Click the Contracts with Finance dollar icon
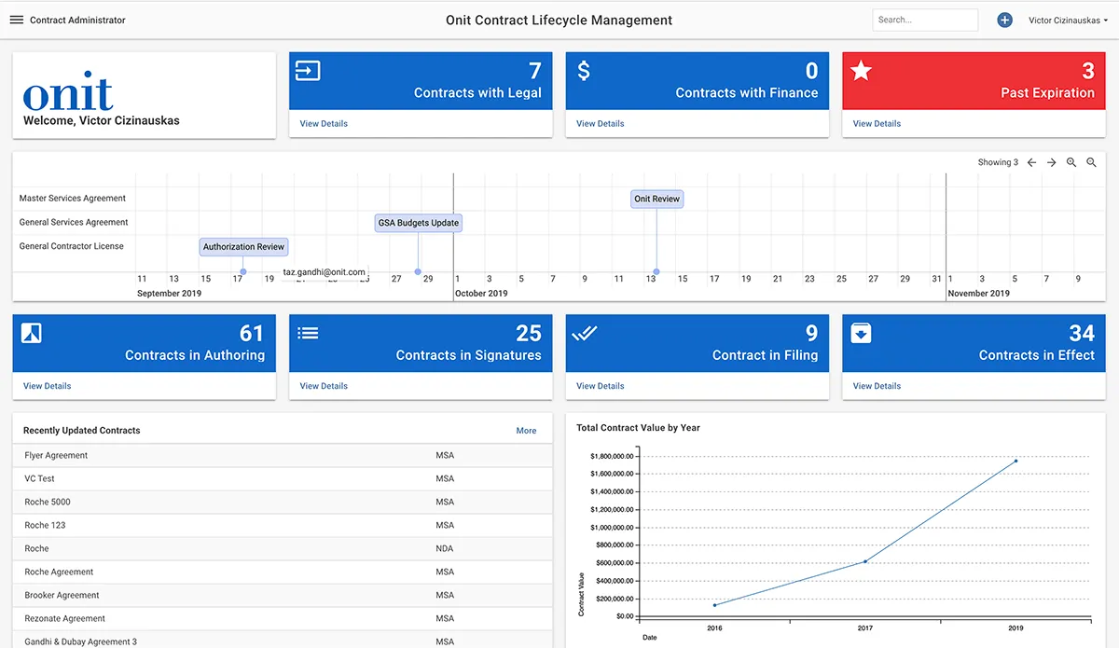The width and height of the screenshot is (1119, 648). pos(584,71)
